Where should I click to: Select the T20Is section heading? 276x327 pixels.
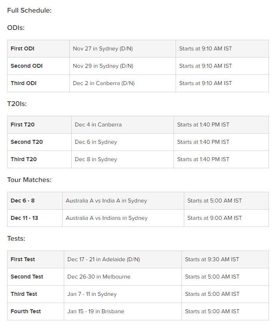click(x=17, y=104)
